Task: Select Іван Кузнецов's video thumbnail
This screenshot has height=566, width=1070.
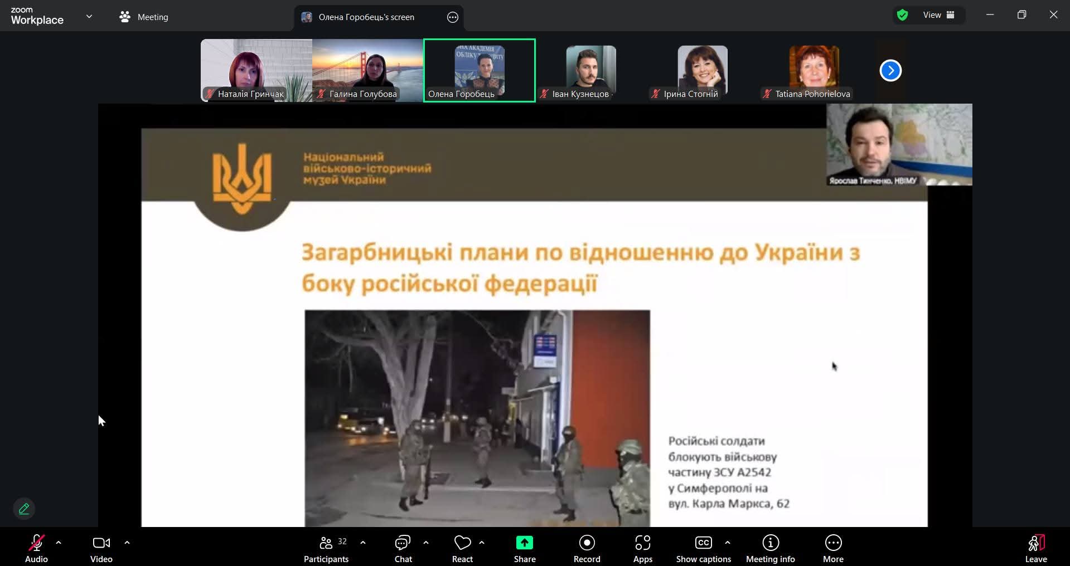Action: (x=591, y=70)
